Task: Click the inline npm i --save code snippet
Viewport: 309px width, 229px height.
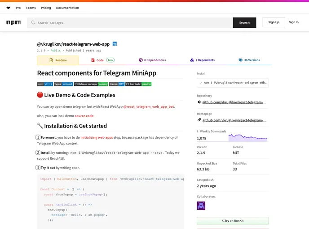Action: (116, 153)
